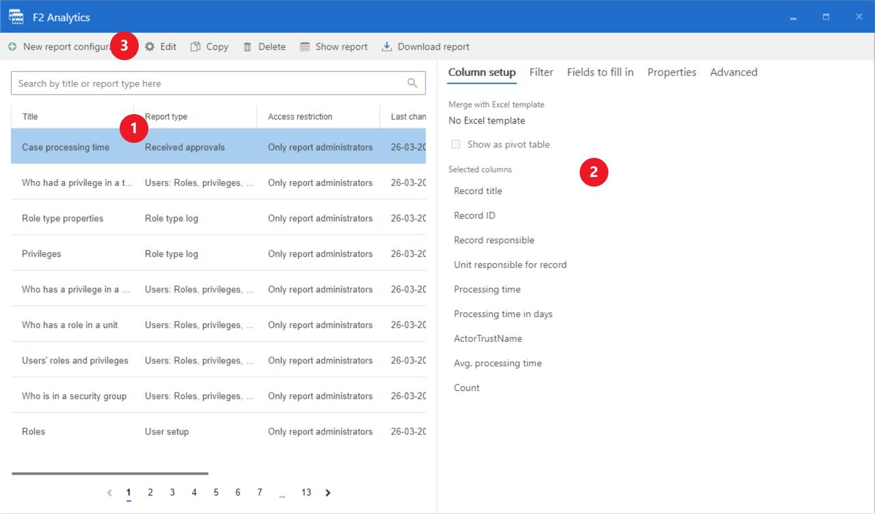Open the Advanced tab
875x514 pixels.
pyautogui.click(x=733, y=72)
